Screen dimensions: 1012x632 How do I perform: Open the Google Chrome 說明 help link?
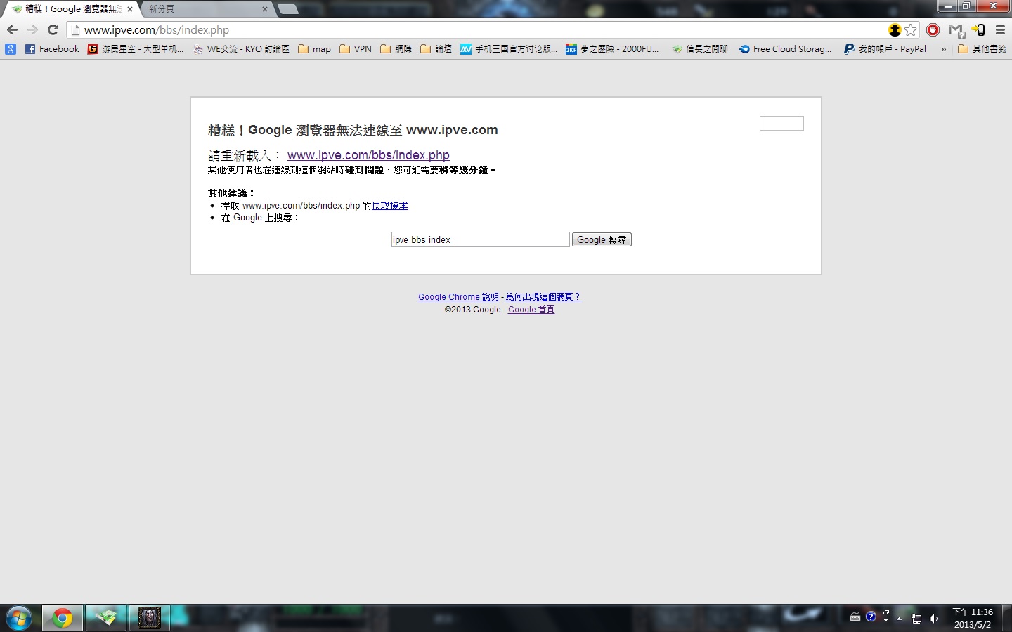(x=458, y=297)
